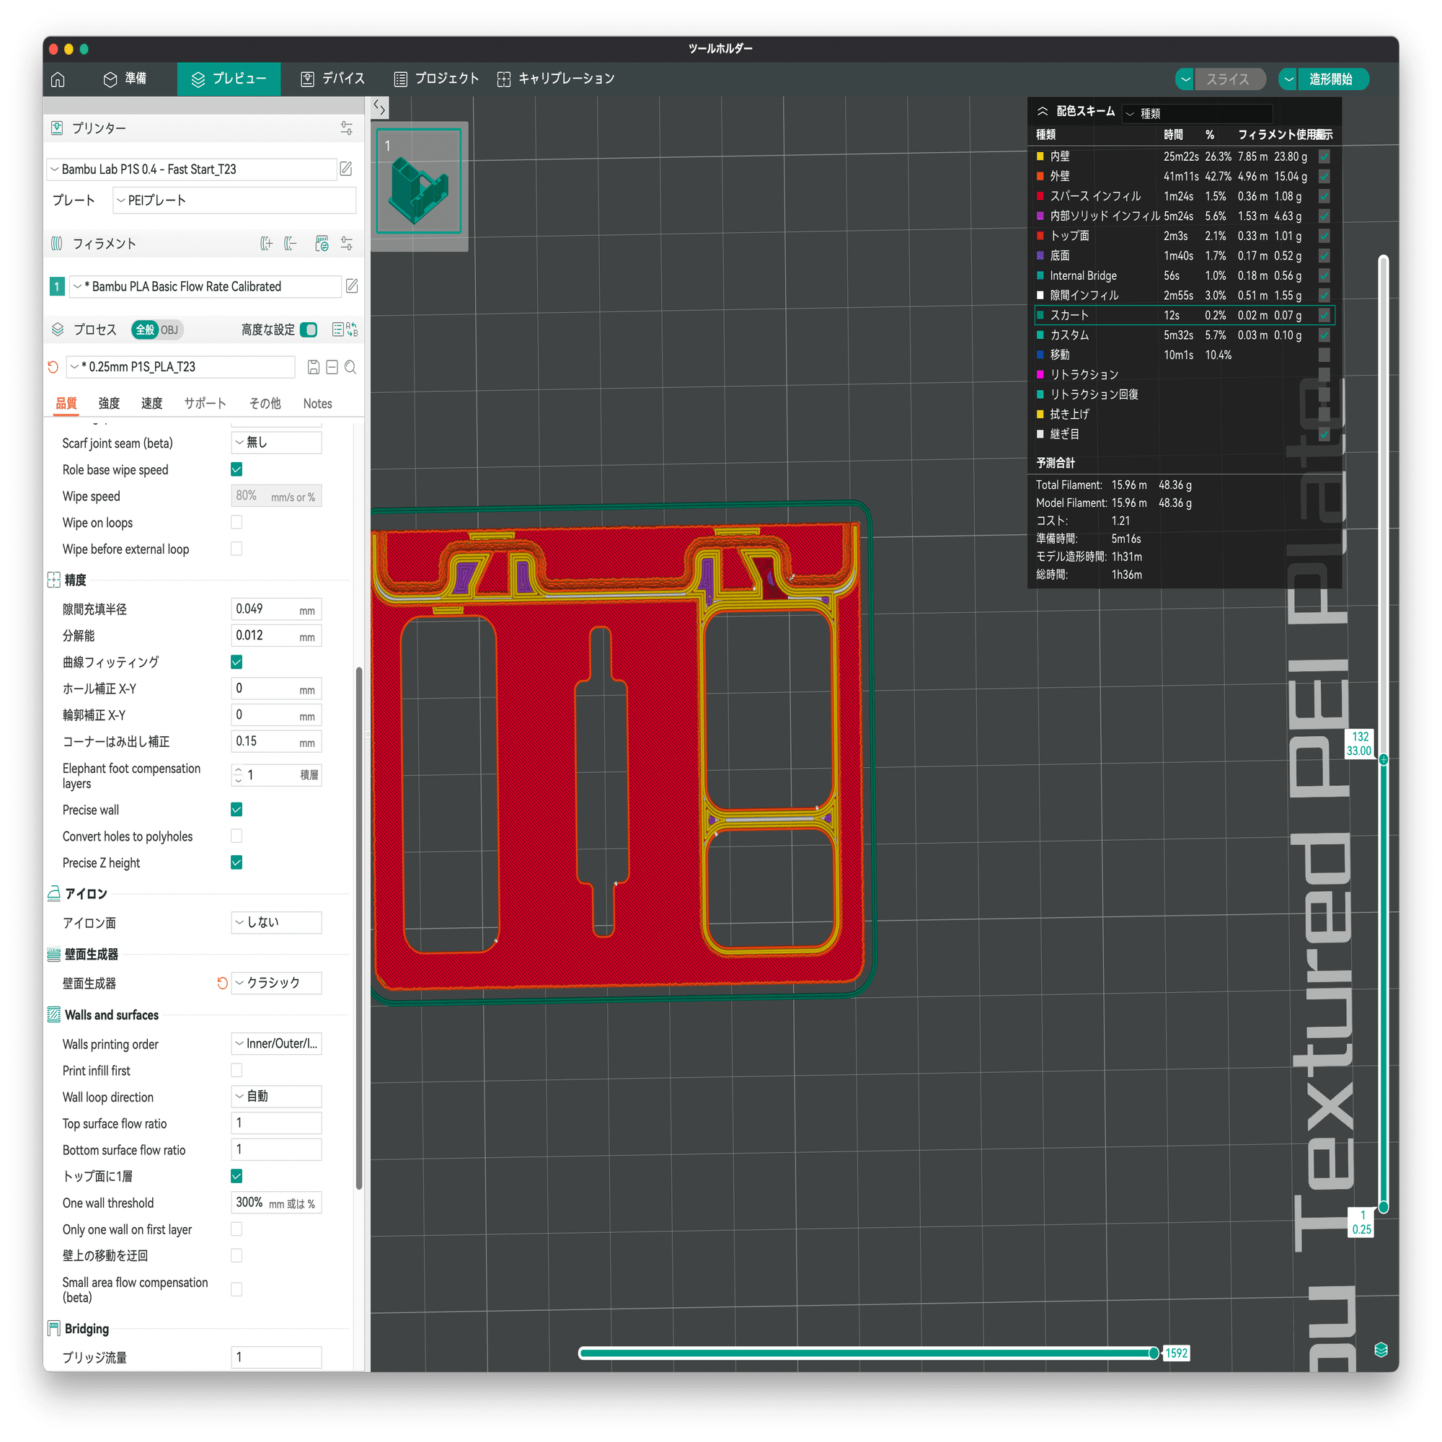Search process presets with magnifier icon
The width and height of the screenshot is (1442, 1442).
(351, 366)
